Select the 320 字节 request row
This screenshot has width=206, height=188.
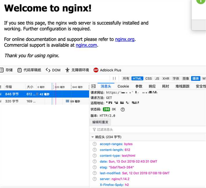pos(45,101)
